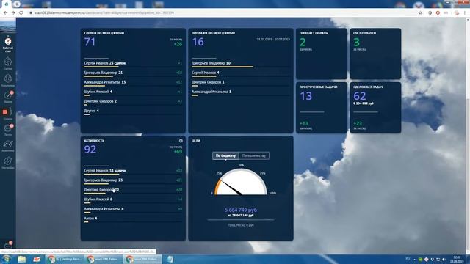The image size is (470, 264).
Task: Switch goals gauge to По количеству
Action: pos(254,155)
